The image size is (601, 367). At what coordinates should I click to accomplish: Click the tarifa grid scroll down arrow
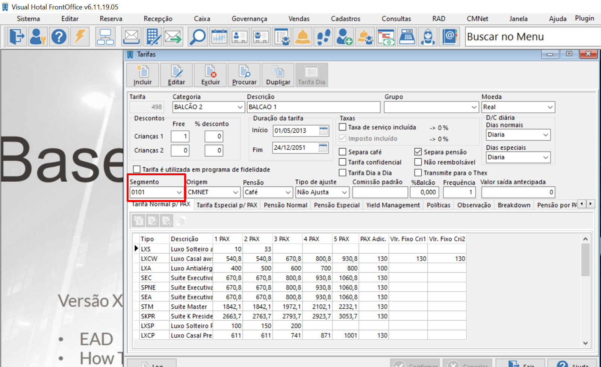pyautogui.click(x=585, y=343)
